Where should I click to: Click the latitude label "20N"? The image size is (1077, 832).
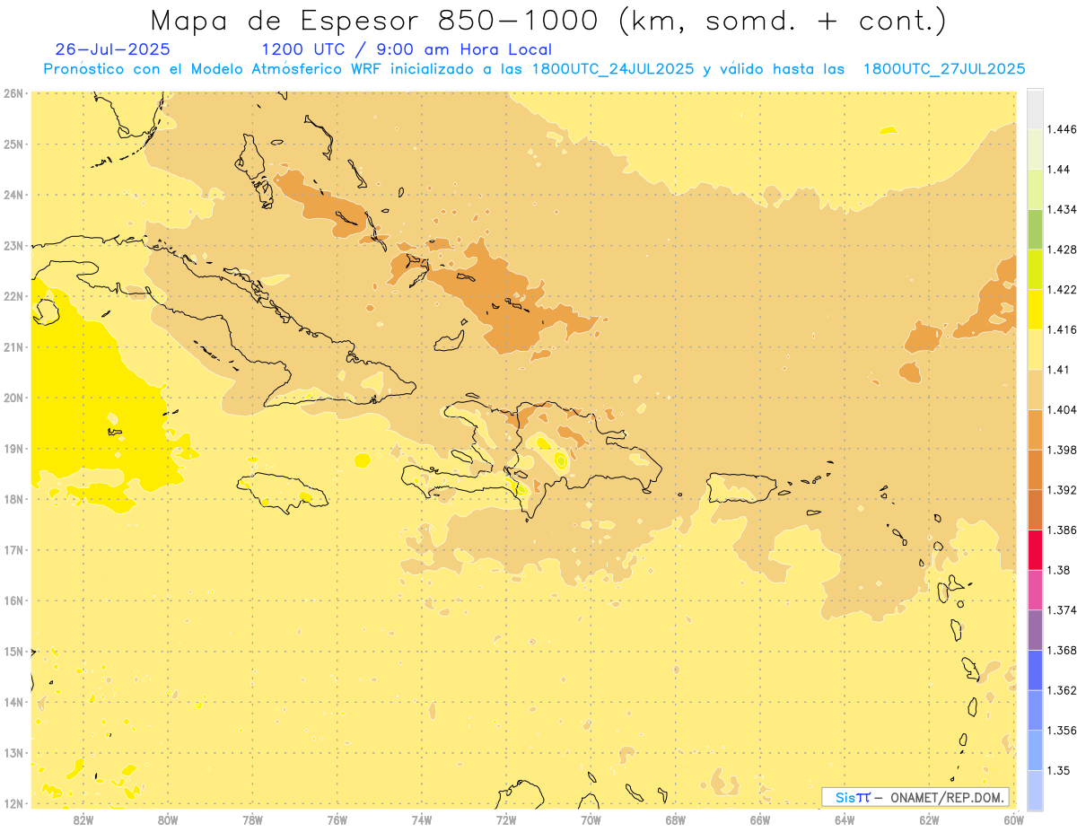(13, 398)
